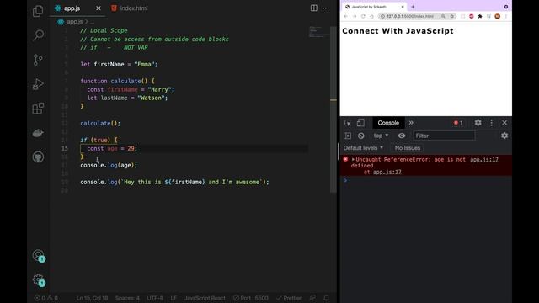Open notifications bell in status bar
The image size is (539, 303).
click(x=326, y=298)
